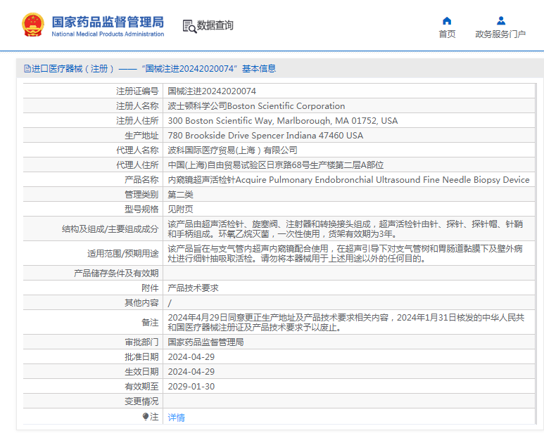Click the 进口医疗器械（注册）基本信息 heading
This screenshot has height=438, width=544.
[x=150, y=69]
